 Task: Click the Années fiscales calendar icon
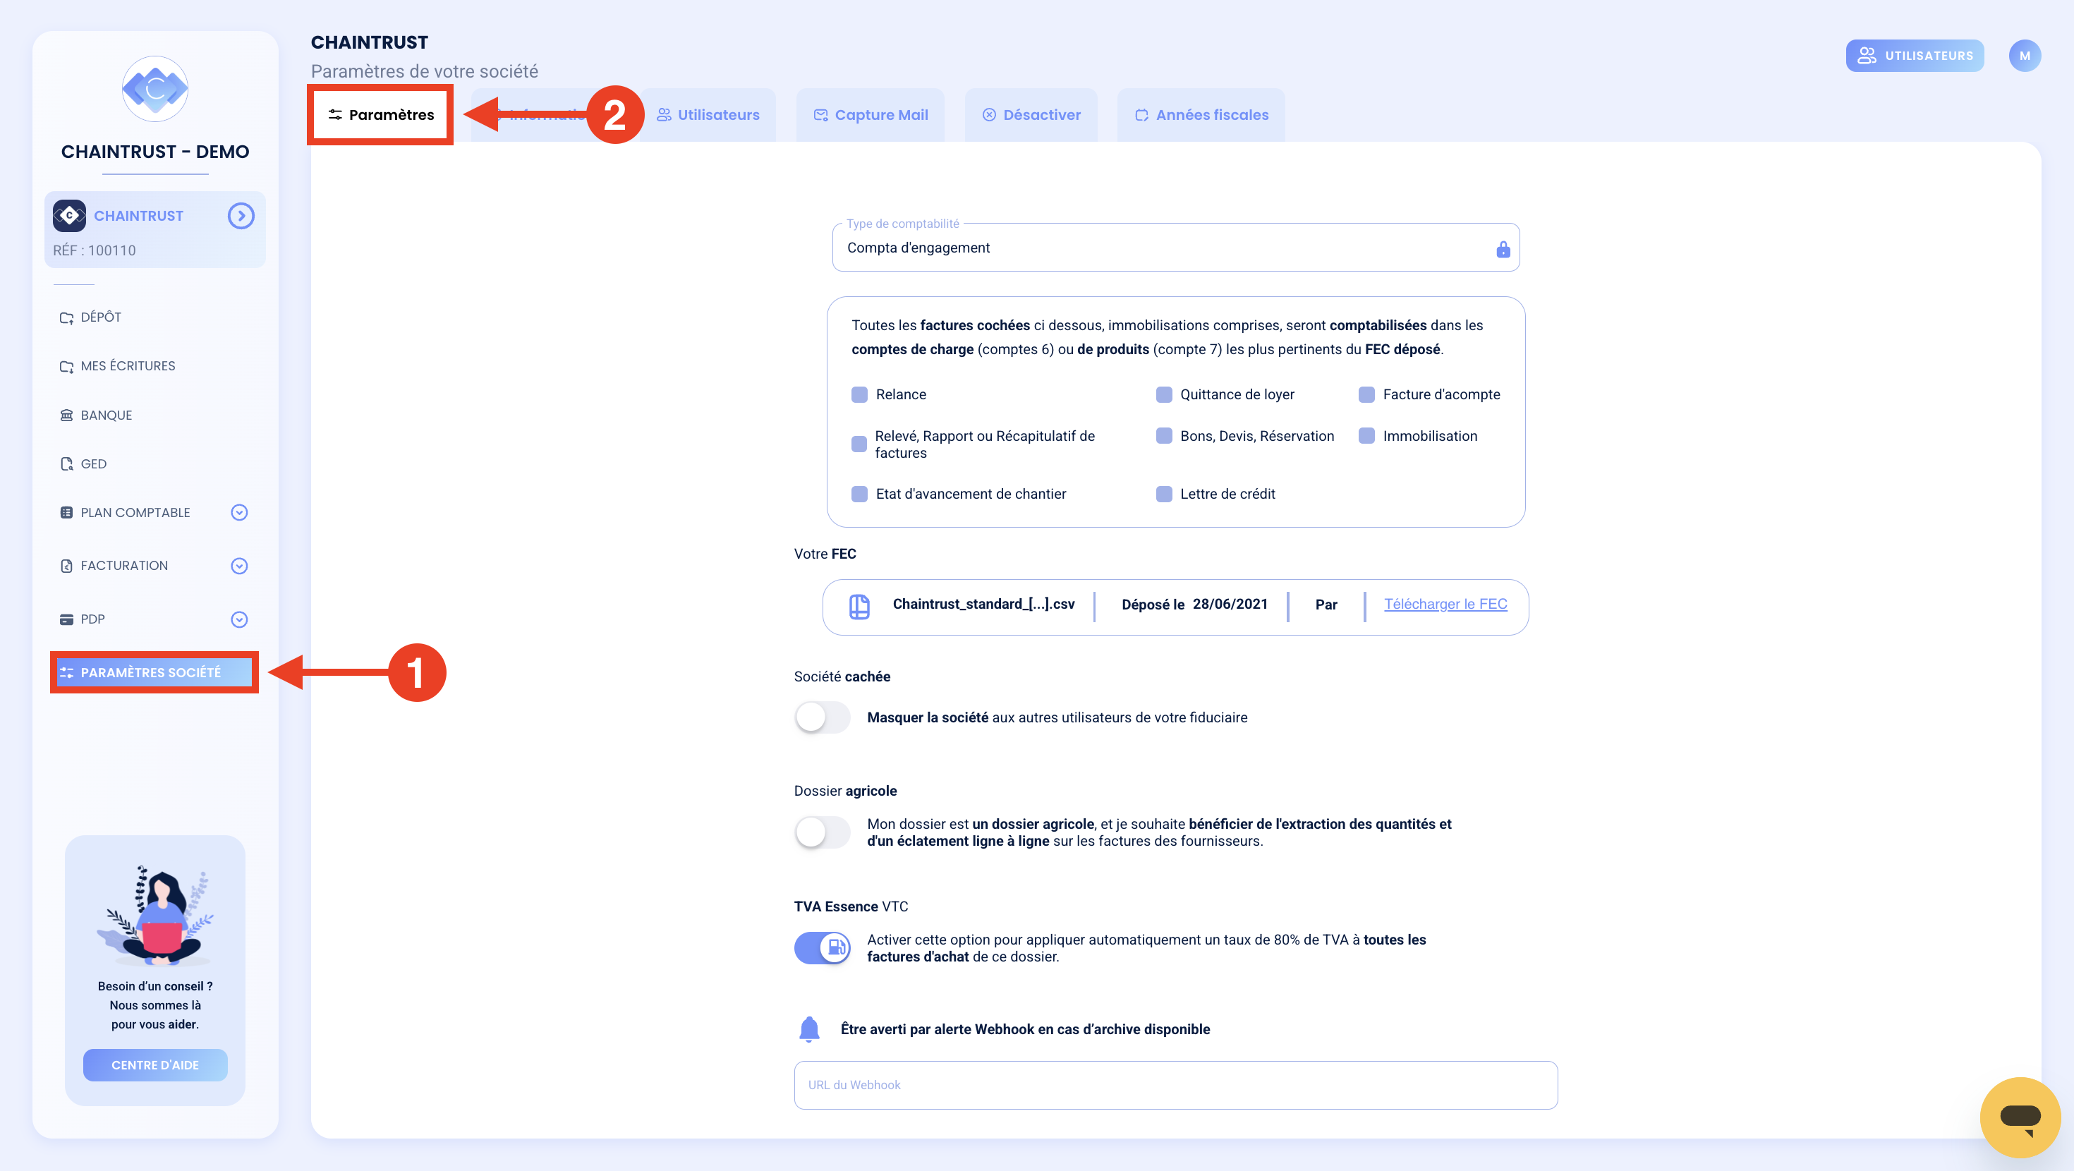[1141, 115]
